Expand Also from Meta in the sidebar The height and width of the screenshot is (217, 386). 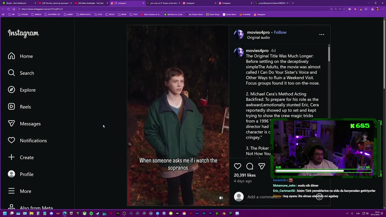[30, 208]
